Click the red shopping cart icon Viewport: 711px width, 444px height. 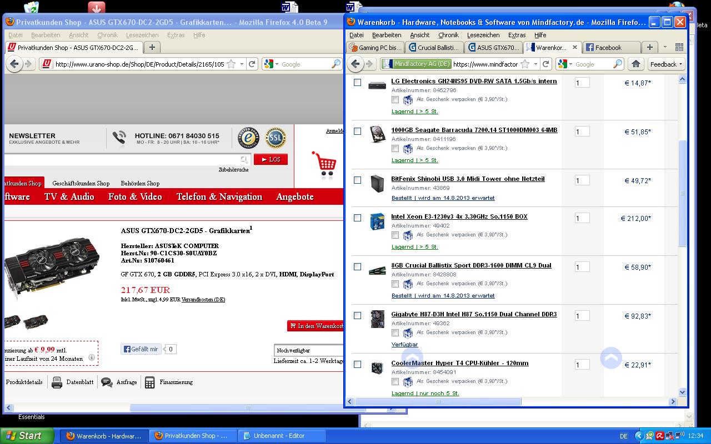324,165
